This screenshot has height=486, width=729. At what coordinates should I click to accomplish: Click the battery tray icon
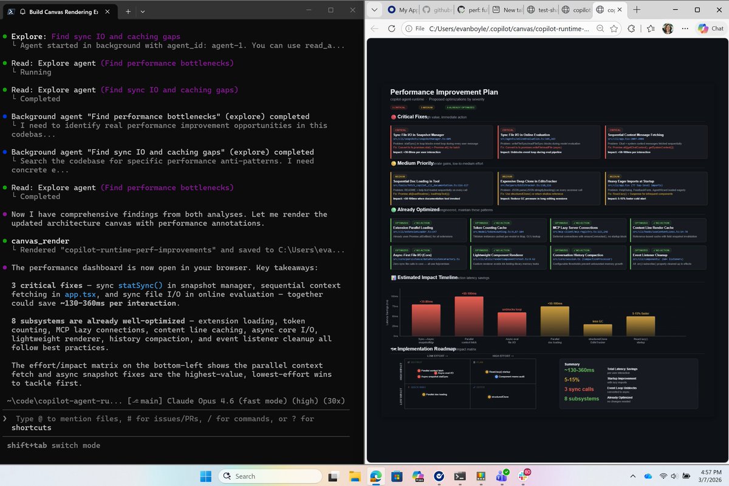point(686,476)
